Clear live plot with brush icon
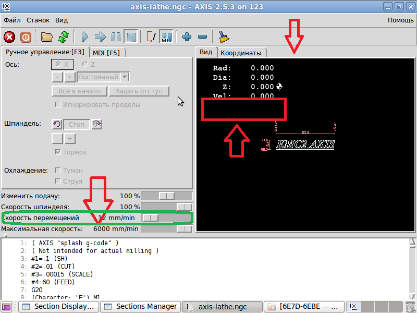 point(224,37)
